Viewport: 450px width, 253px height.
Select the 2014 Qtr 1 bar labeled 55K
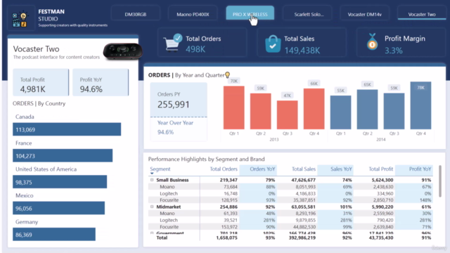click(340, 112)
